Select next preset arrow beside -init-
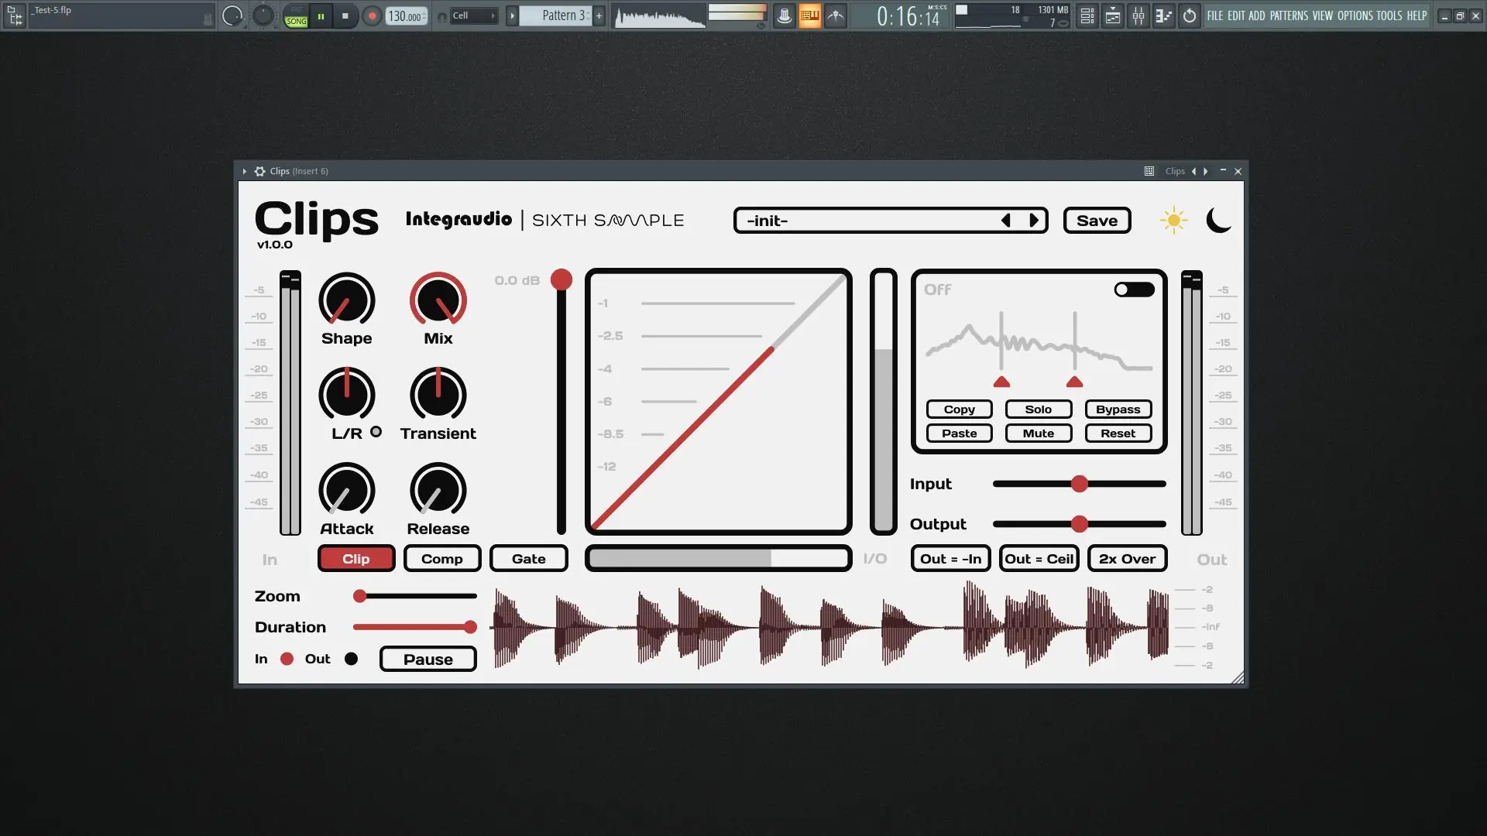The height and width of the screenshot is (836, 1487). 1033,221
